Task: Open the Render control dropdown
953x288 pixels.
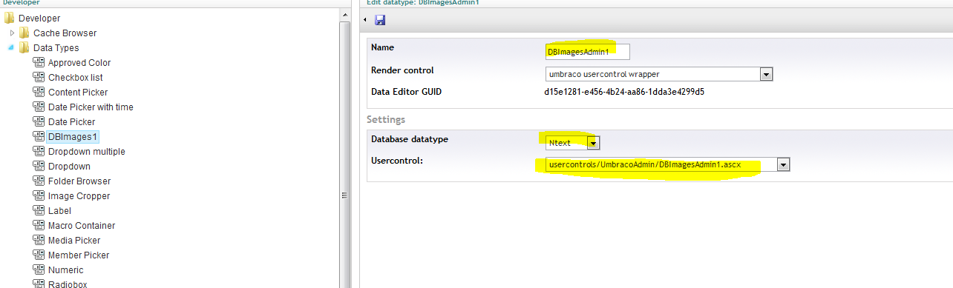Action: (767, 74)
